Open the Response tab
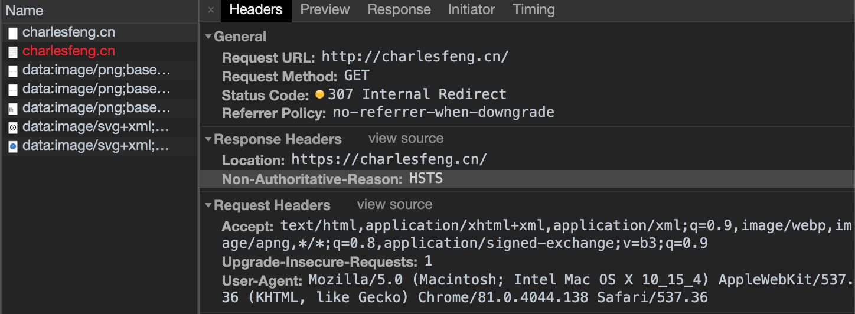 click(399, 10)
